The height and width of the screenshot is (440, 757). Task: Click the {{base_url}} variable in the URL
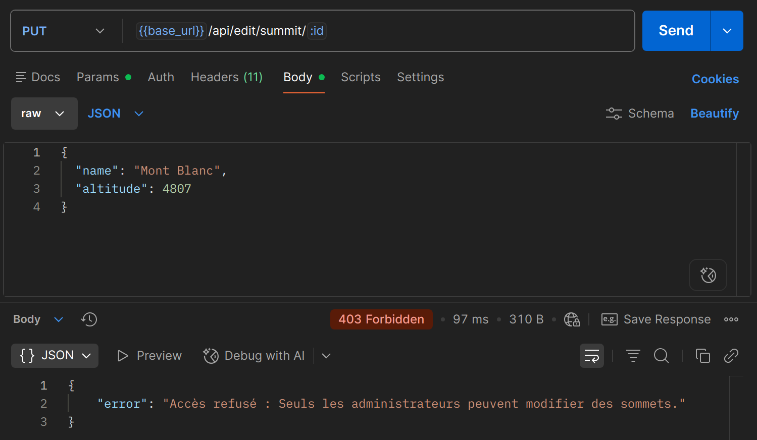click(171, 31)
